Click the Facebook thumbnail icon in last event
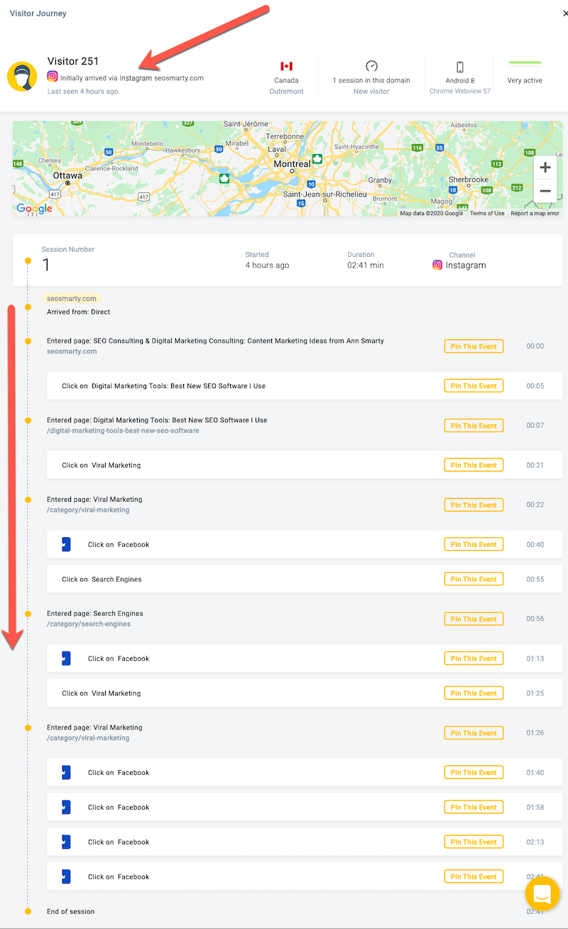This screenshot has width=568, height=929. click(66, 876)
